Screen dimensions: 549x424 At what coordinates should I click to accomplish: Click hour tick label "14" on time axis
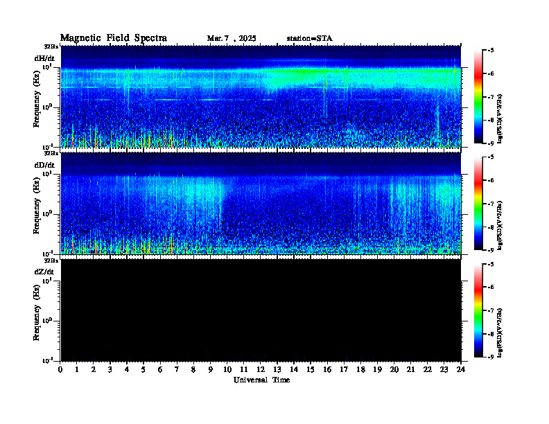click(294, 370)
